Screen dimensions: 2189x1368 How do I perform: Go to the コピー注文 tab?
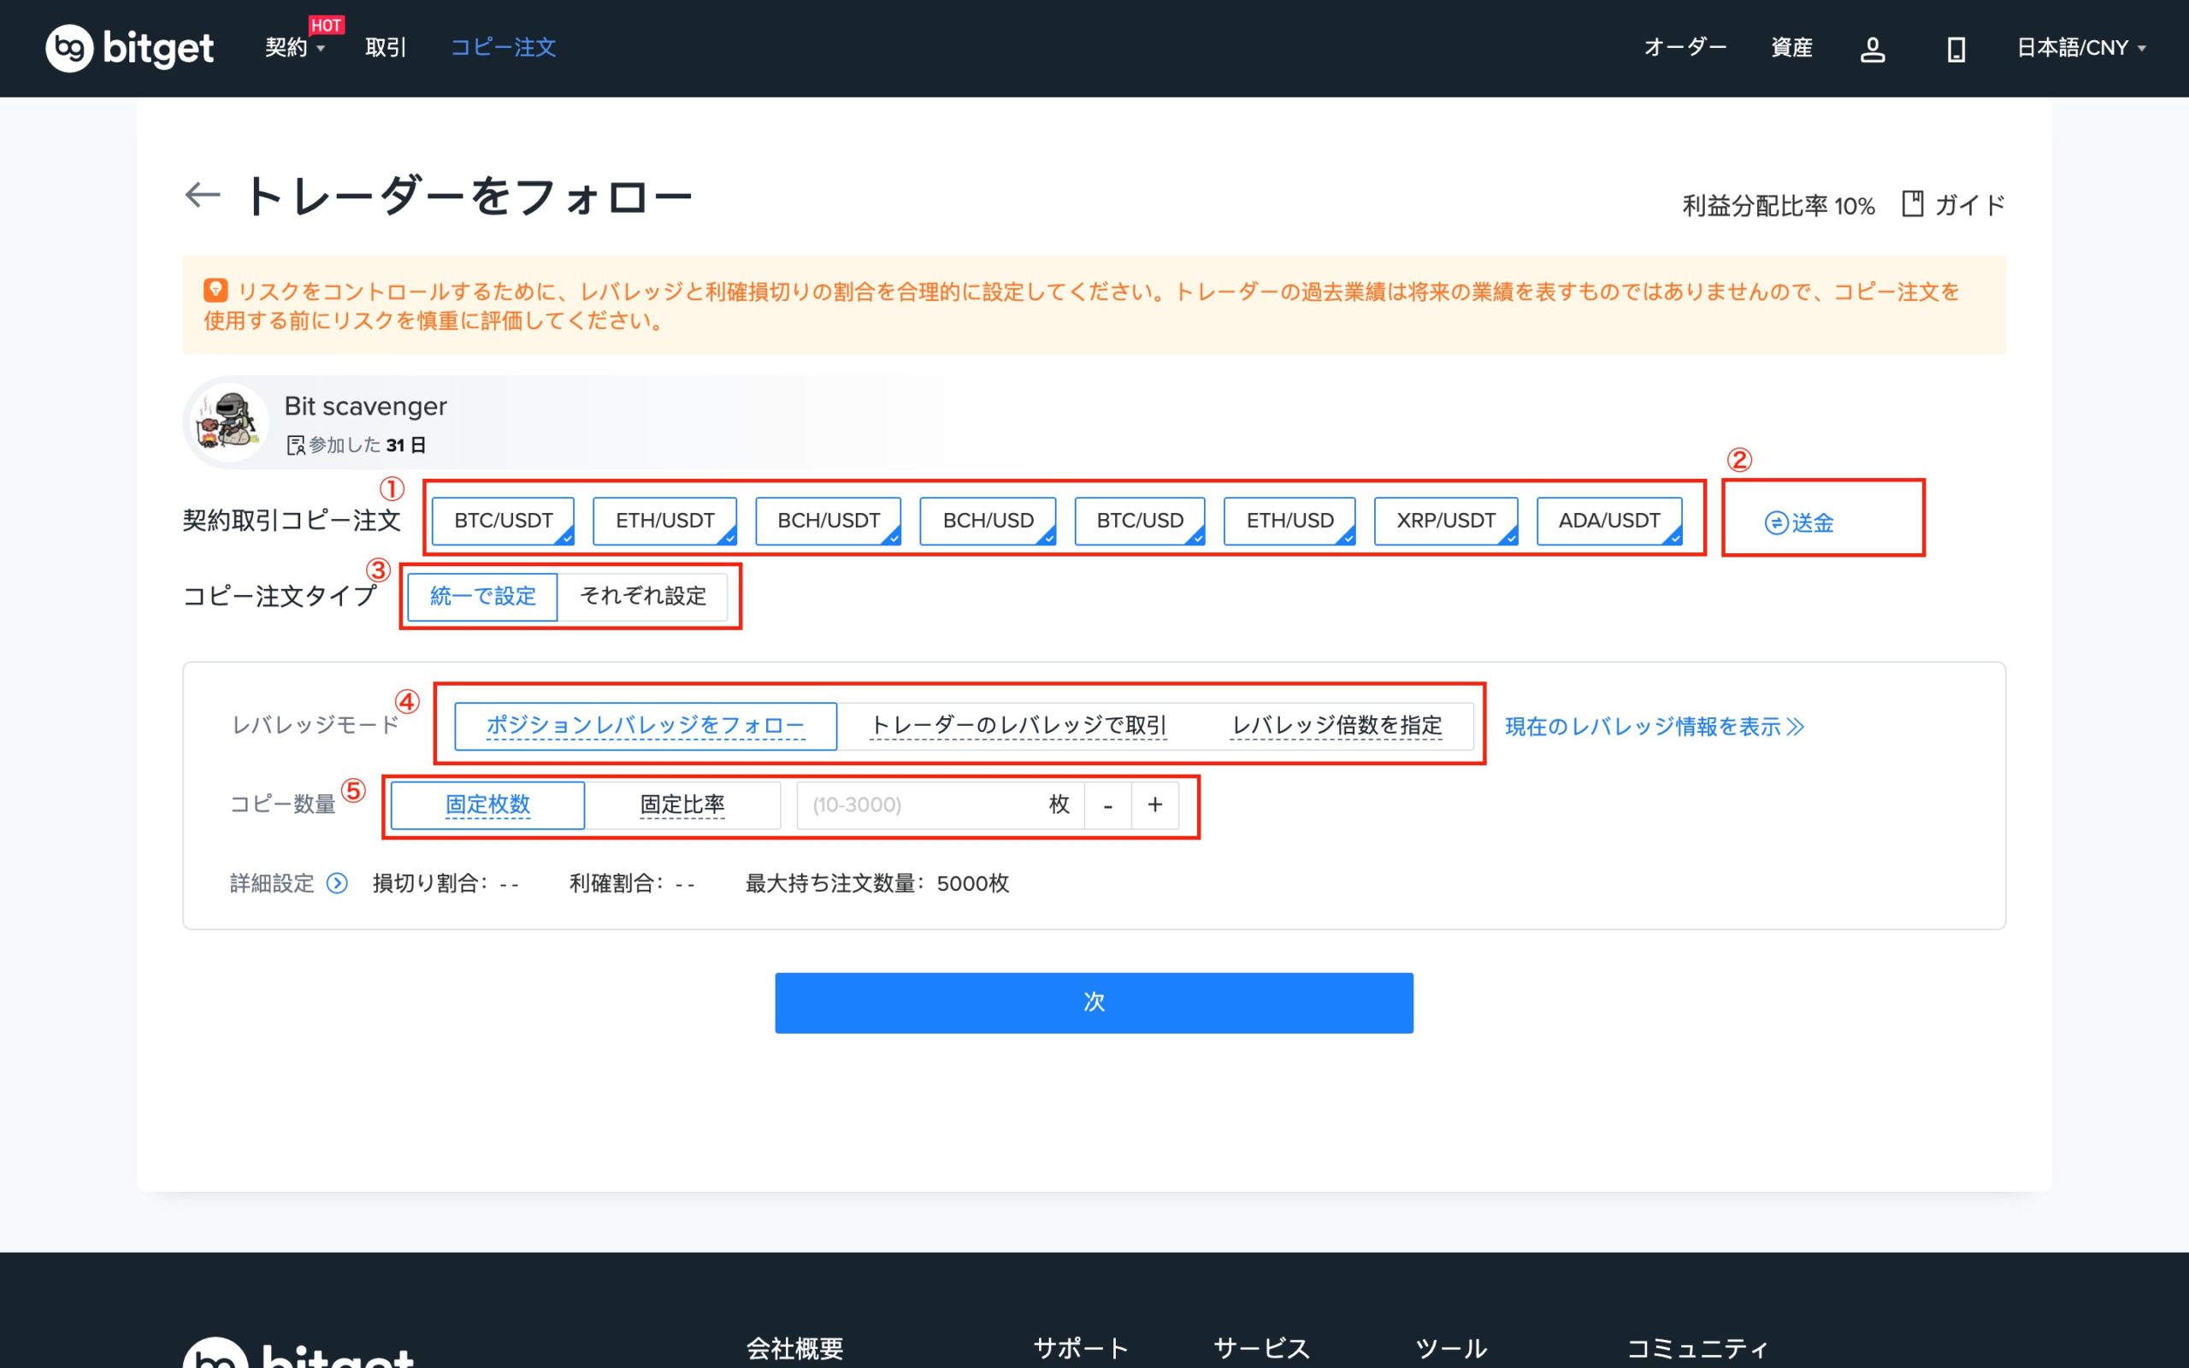pos(503,47)
